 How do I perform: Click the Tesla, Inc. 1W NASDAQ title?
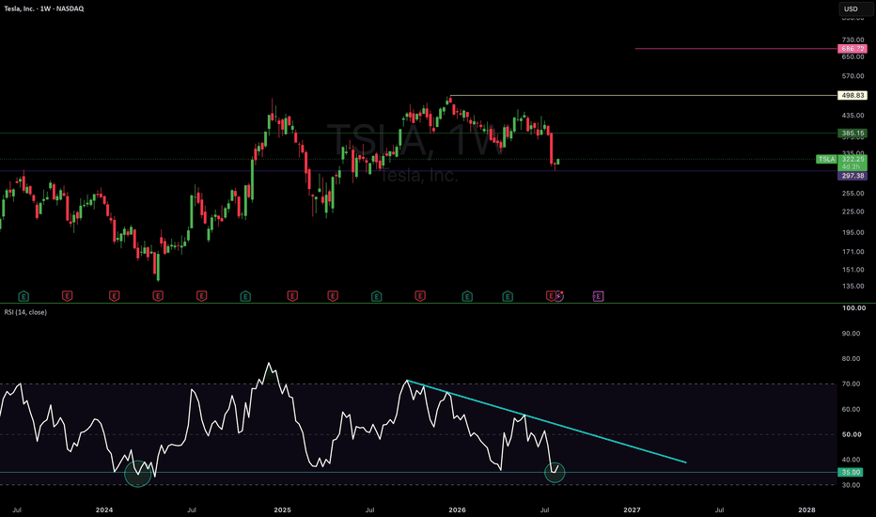coord(44,9)
